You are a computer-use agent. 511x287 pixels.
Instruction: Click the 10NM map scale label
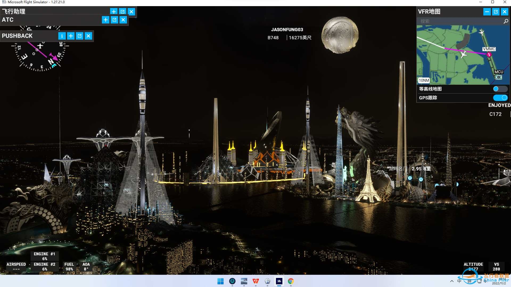pos(424,80)
